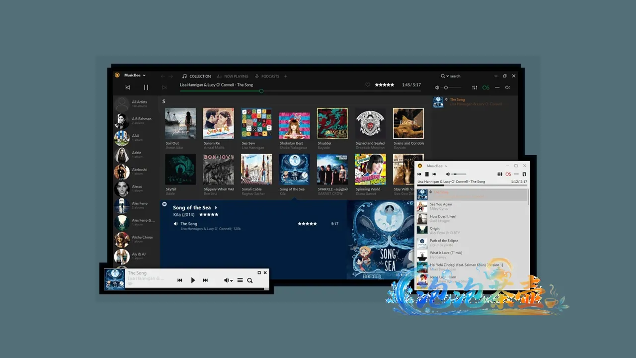Image resolution: width=636 pixels, height=358 pixels.
Task: Select What Is Love (7" mix) track
Action: click(x=472, y=255)
